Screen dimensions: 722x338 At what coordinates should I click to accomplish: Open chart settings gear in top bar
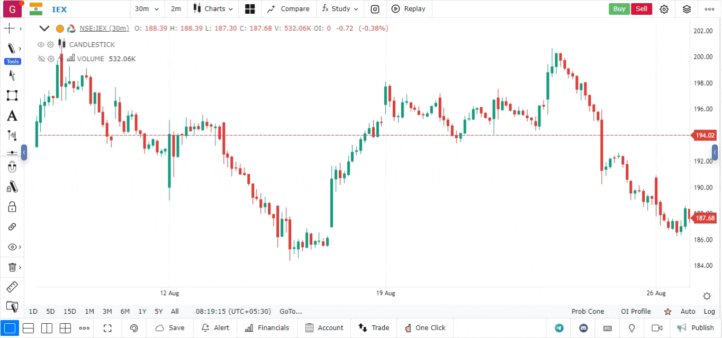tap(664, 9)
